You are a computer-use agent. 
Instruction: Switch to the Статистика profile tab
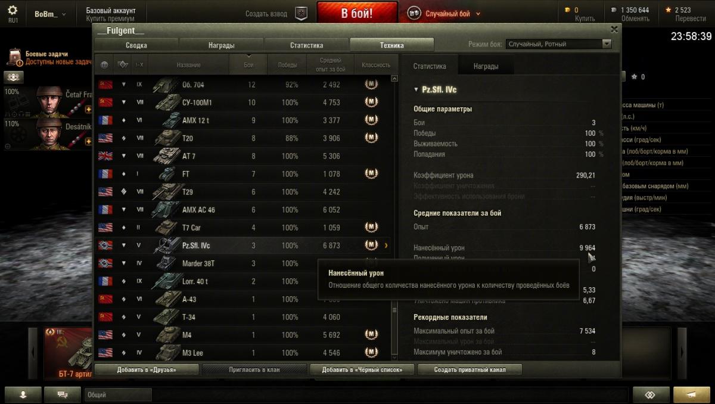coord(307,45)
